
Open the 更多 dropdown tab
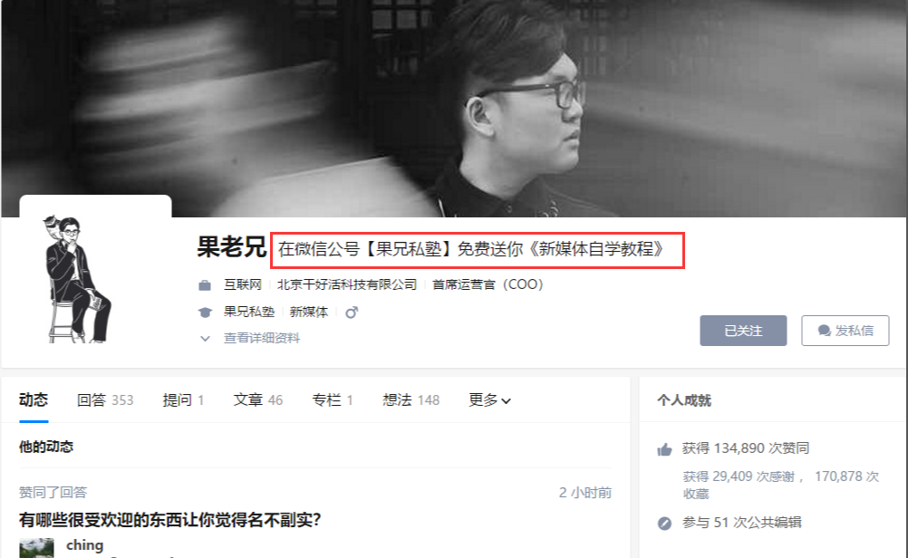(489, 400)
